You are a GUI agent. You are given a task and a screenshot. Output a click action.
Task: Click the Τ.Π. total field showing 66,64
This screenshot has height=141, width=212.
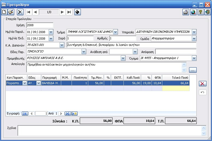coord(181,121)
